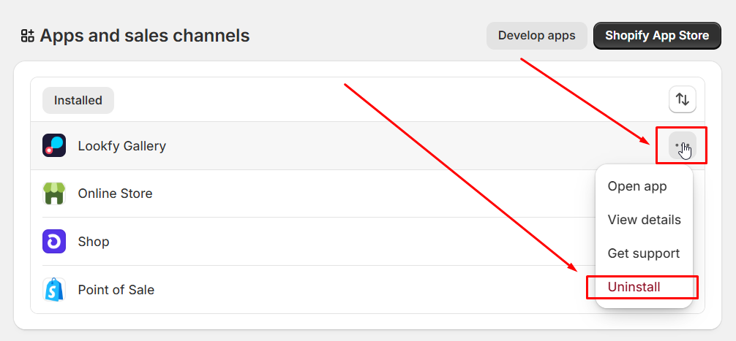This screenshot has height=341, width=736.
Task: Click the Apps and sales channels heading icon
Action: coord(28,36)
